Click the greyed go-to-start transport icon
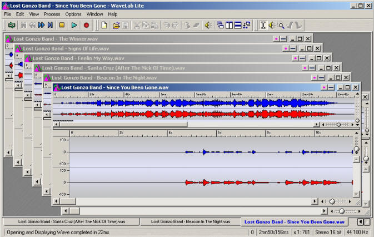 (23, 25)
